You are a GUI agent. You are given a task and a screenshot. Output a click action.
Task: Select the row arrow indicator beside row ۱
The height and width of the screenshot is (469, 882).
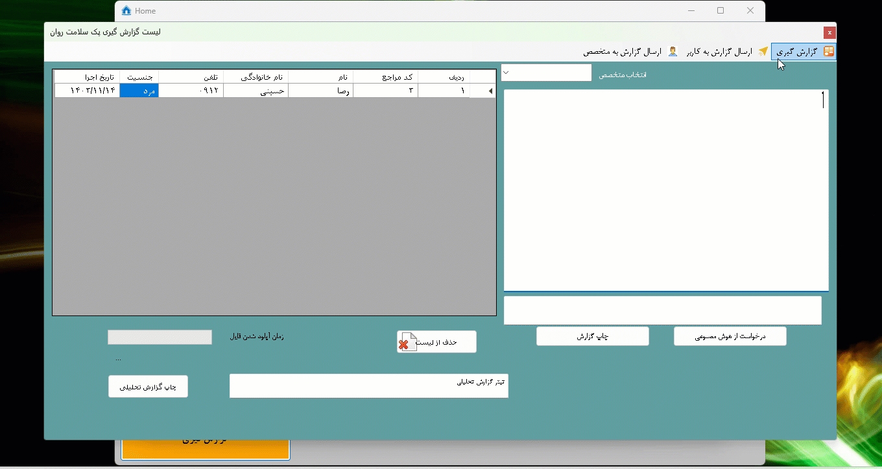[490, 91]
